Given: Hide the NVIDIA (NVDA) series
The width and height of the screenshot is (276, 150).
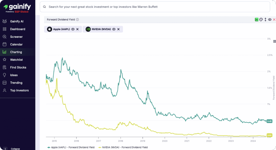Looking at the screenshot, I should pos(114,29).
